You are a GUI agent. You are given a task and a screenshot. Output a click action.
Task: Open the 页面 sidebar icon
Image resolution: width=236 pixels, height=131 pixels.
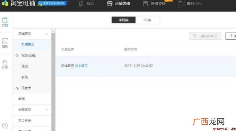pyautogui.click(x=5, y=22)
